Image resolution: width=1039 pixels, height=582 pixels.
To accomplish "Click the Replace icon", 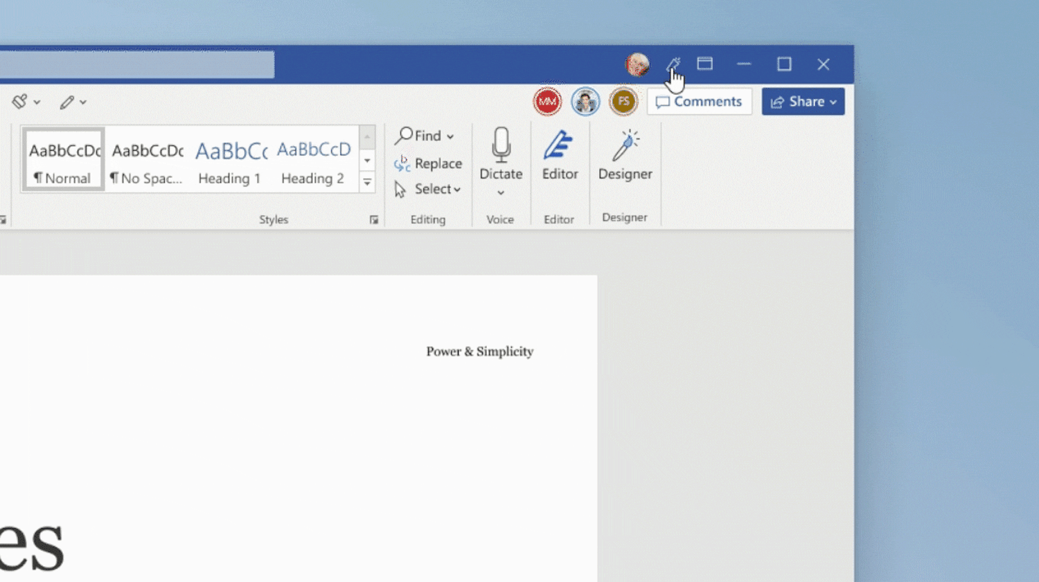I will click(402, 163).
